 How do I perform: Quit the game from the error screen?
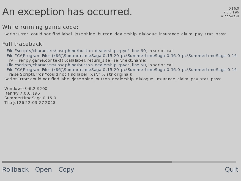point(232,169)
